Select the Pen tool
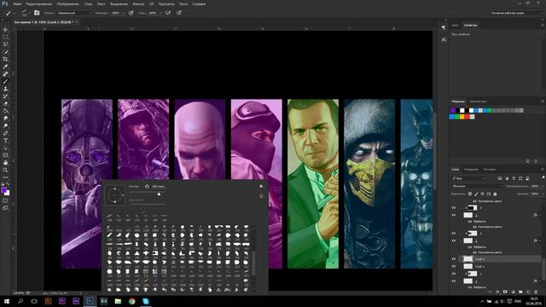Image resolution: width=546 pixels, height=307 pixels. pyautogui.click(x=5, y=133)
